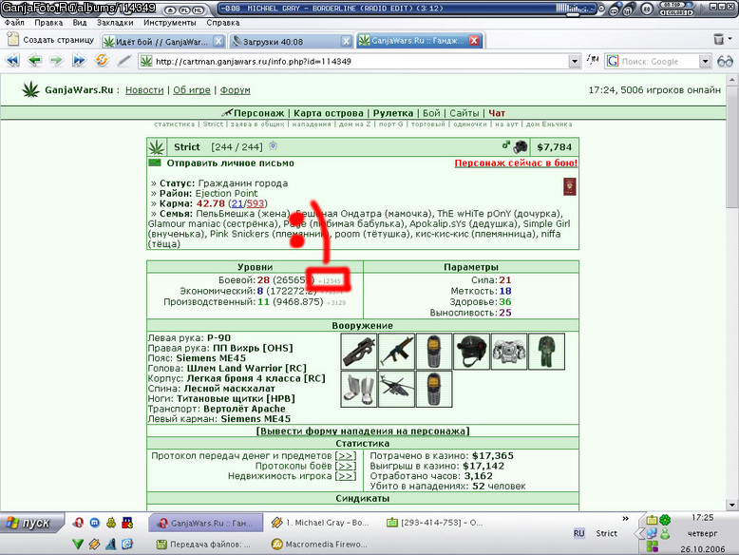Screen dimensions: 739x555
Task: Click the торговый quick link
Action: tap(428, 124)
